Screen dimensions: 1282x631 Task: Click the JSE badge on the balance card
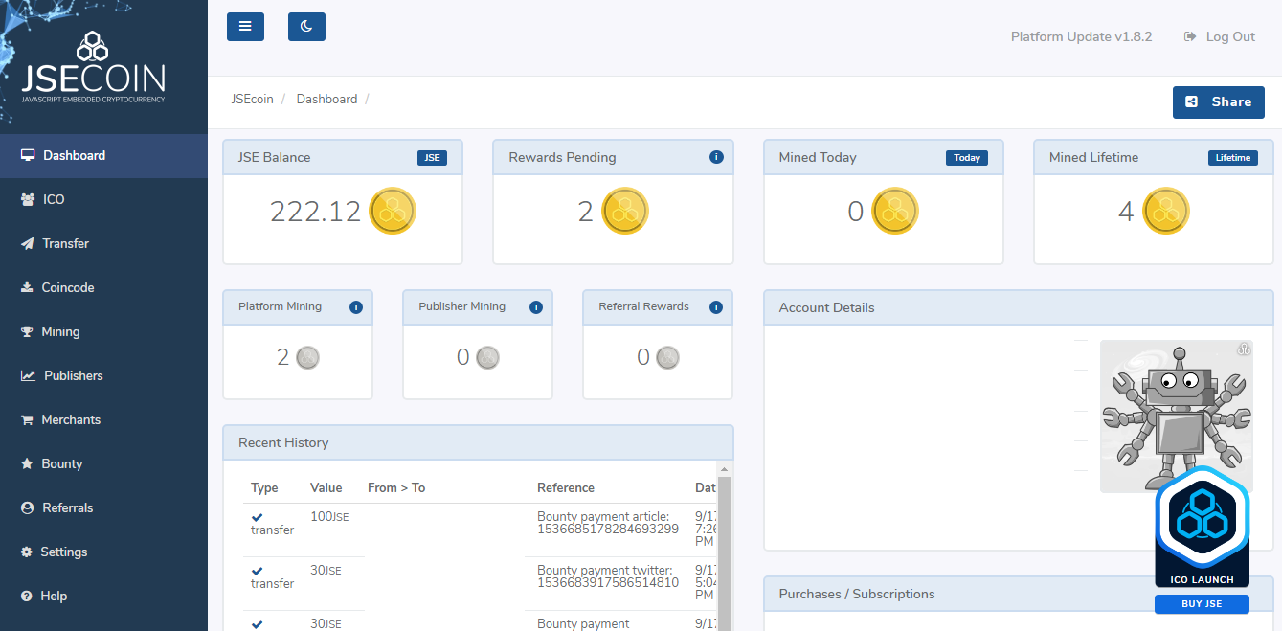click(x=432, y=158)
